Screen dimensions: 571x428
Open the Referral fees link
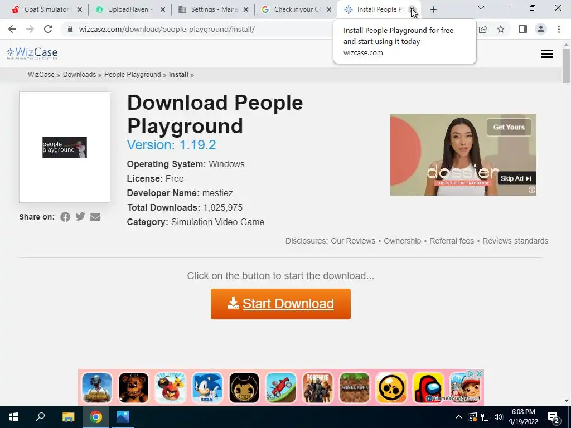point(452,241)
